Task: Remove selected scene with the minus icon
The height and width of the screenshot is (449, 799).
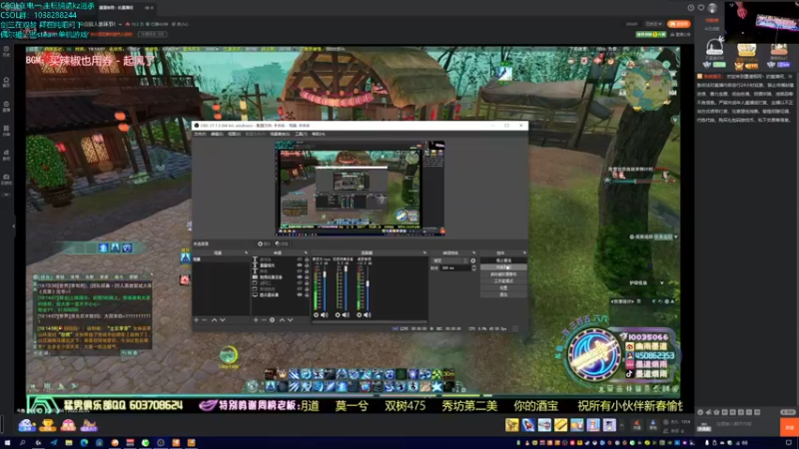Action: (205, 320)
